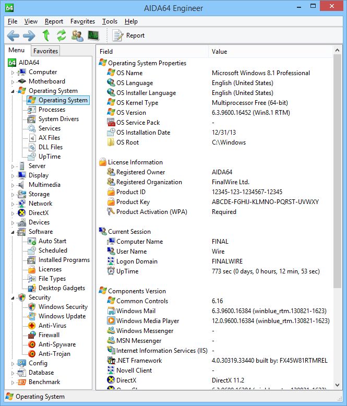The width and height of the screenshot is (347, 406).
Task: Select Anti-Spyware in the tree
Action: pyautogui.click(x=57, y=344)
